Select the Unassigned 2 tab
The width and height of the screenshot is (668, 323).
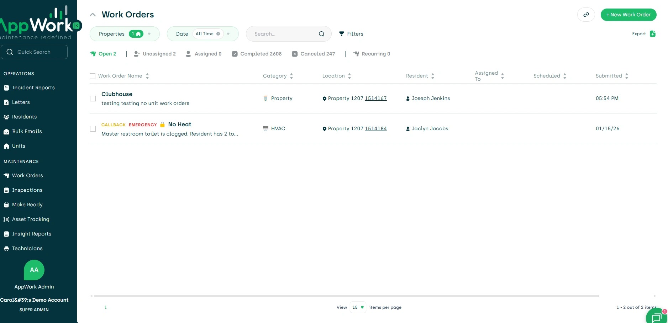154,54
